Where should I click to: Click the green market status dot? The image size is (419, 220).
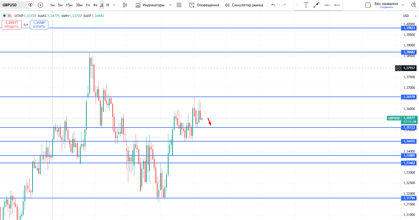coord(4,16)
